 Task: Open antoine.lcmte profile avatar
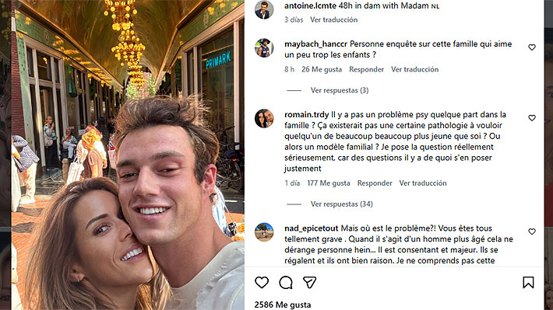point(264,10)
